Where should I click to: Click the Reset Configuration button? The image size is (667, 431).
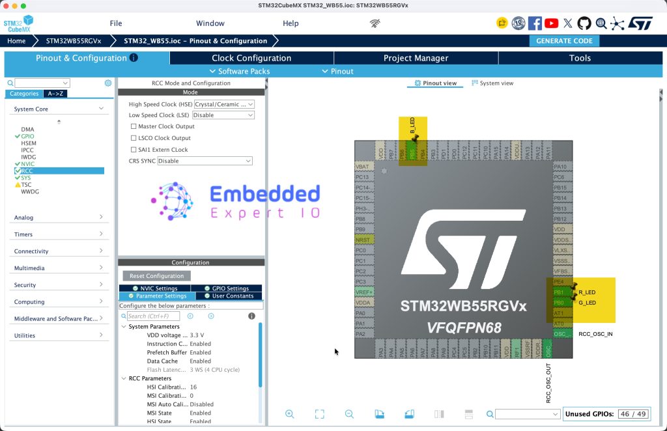click(156, 276)
